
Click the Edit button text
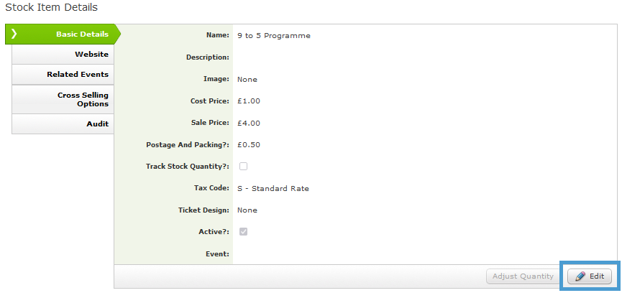click(x=597, y=276)
